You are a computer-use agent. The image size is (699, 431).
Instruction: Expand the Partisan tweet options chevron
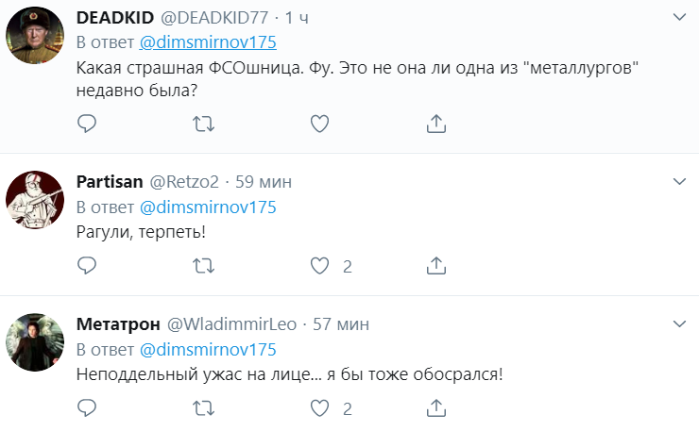(678, 180)
